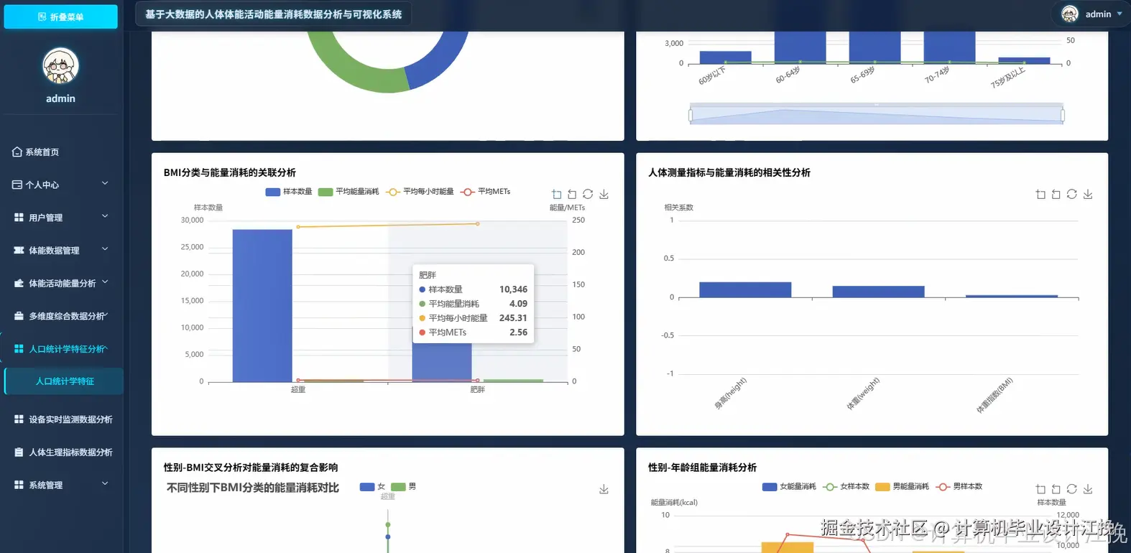
Task: Download 性别-年龄组能量消耗分析 chart as image
Action: 1088,489
